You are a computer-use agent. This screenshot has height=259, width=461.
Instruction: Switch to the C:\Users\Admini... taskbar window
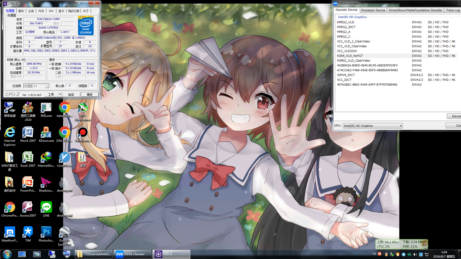94,254
